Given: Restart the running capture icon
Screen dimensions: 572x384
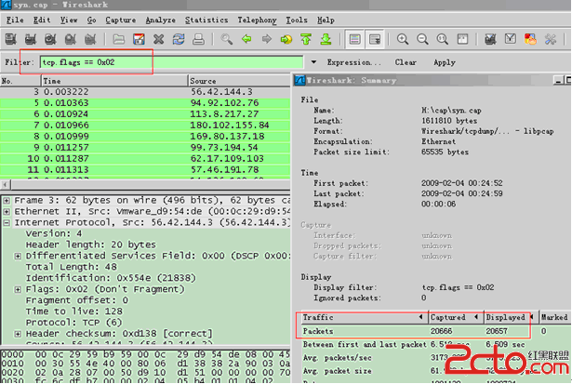Looking at the screenshot, I should pyautogui.click(x=90, y=39).
